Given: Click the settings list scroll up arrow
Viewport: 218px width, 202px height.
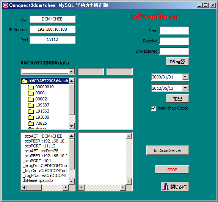Looking at the screenshot, I should tap(72, 136).
